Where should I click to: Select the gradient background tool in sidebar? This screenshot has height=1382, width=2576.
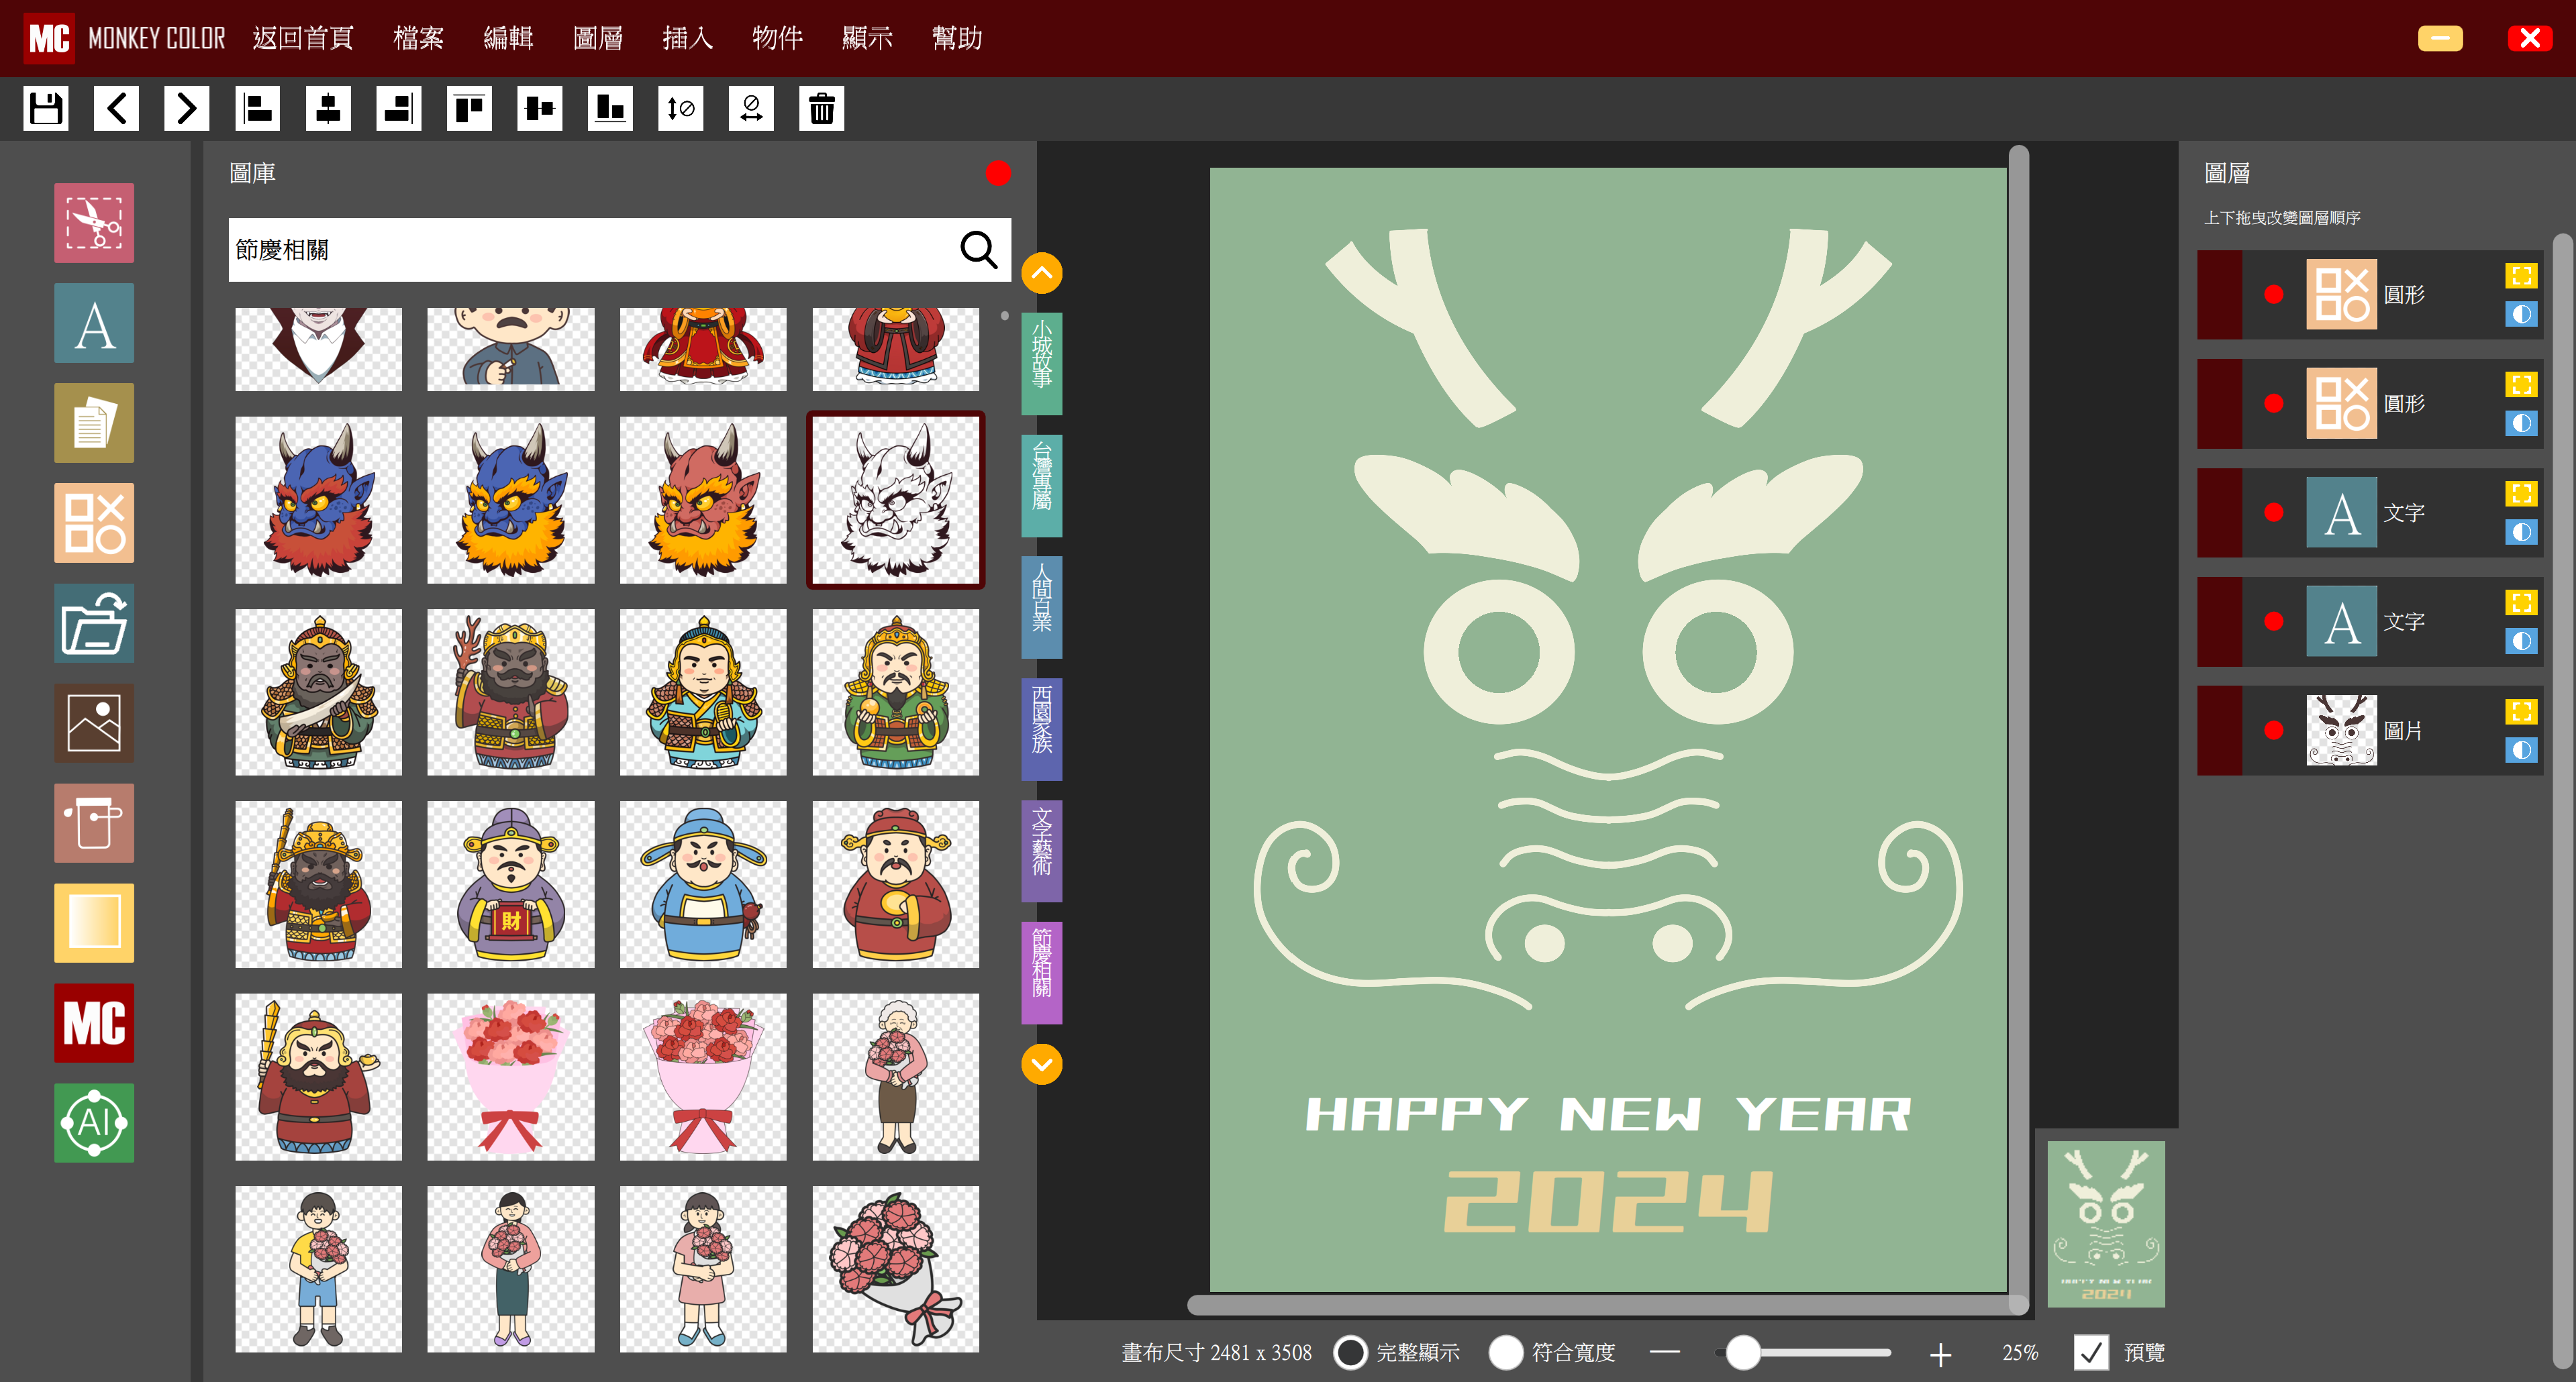(x=94, y=922)
